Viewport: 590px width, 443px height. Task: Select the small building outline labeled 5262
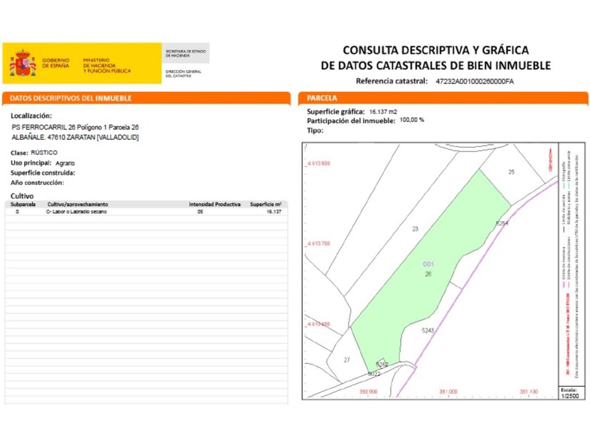(x=381, y=363)
